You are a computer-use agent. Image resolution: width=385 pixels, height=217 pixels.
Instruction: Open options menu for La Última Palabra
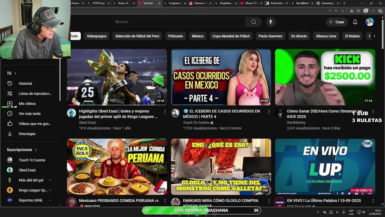click(x=373, y=201)
